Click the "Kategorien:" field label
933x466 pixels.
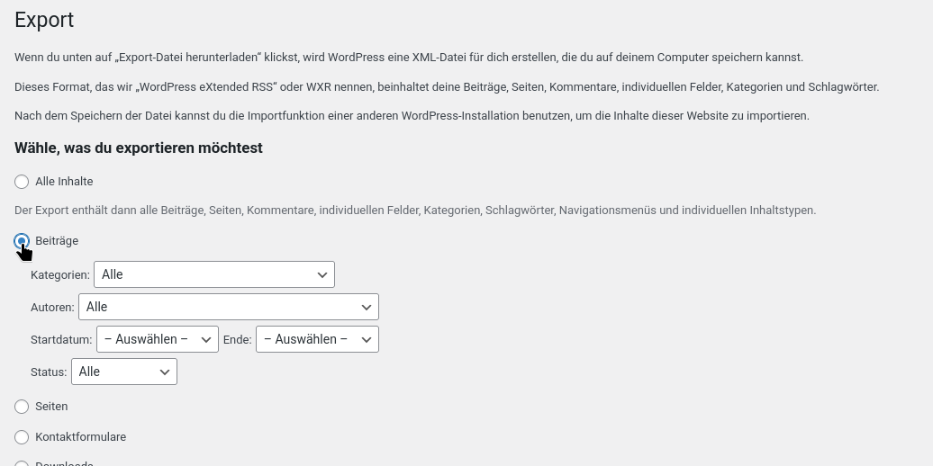point(59,274)
